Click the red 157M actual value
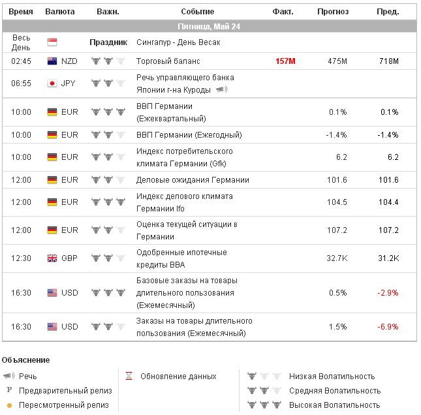Viewport: 421px width, 415px height. tap(285, 61)
